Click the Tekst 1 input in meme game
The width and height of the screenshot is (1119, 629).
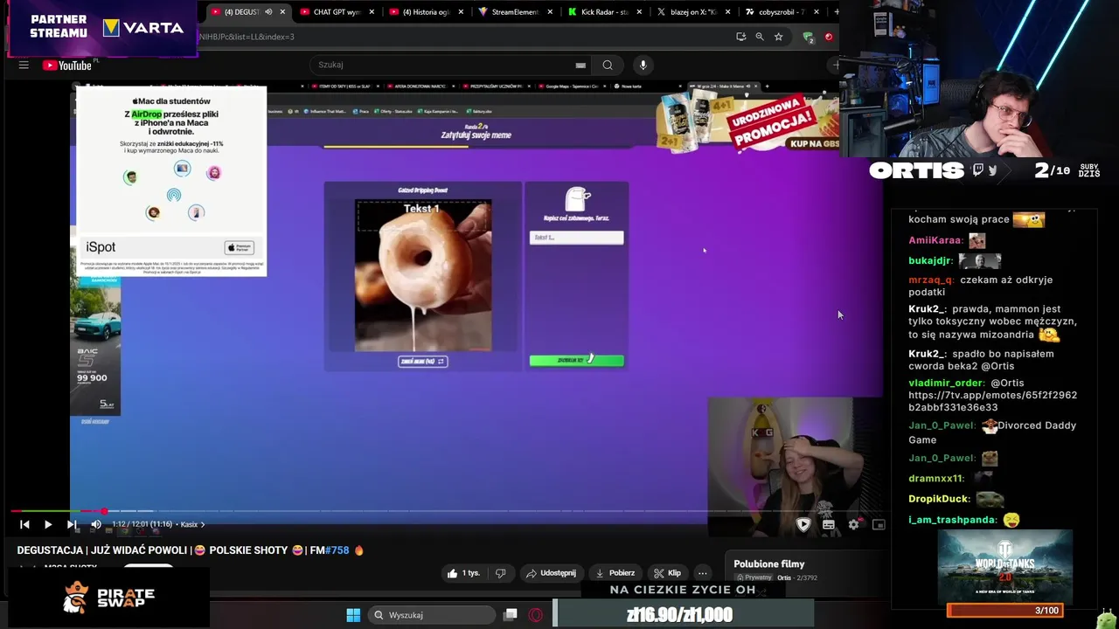(577, 238)
